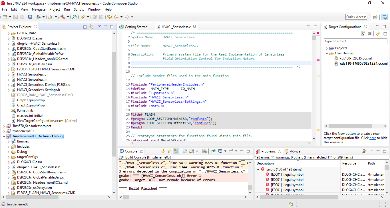Open the Build hammer dropdown arrow
Viewport: 390px width, 208px height.
coord(68,17)
